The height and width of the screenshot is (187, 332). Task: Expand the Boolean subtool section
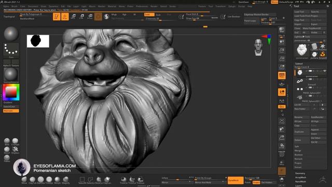pos(299,155)
